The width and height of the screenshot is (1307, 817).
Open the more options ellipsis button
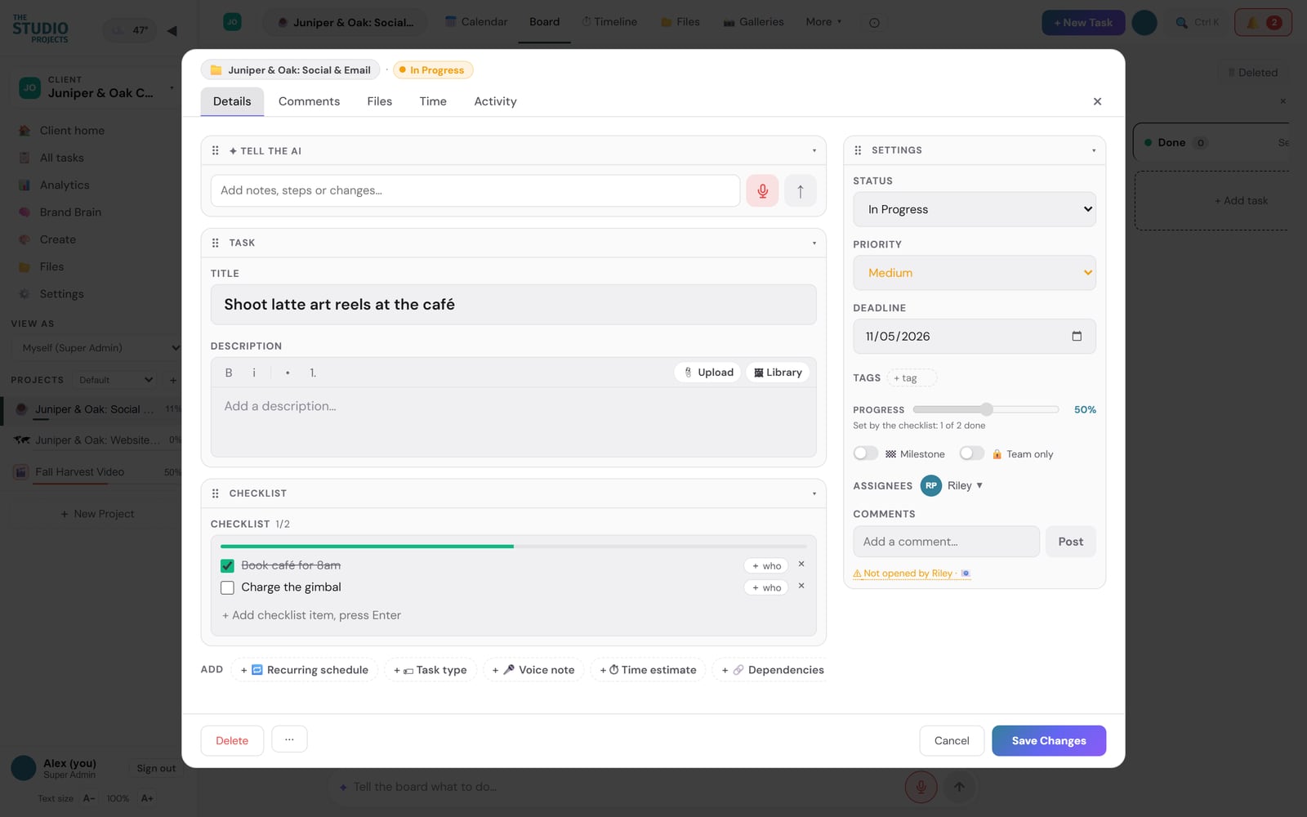(289, 739)
